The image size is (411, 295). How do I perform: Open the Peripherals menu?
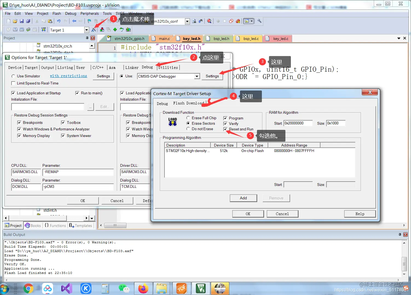click(x=89, y=13)
